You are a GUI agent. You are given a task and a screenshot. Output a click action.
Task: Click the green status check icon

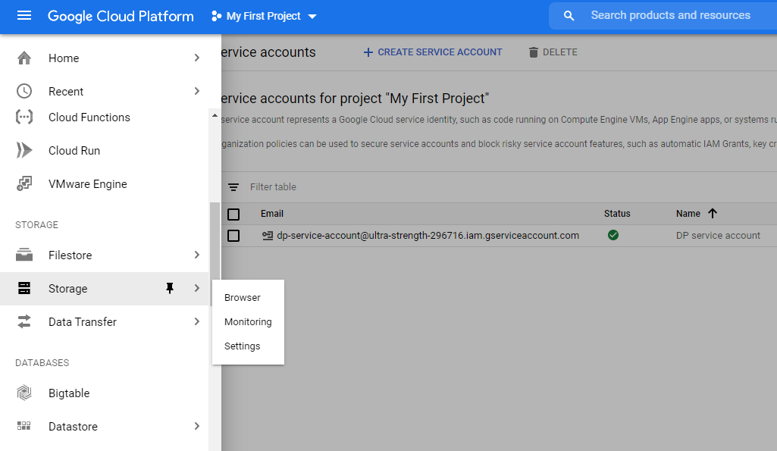[613, 235]
